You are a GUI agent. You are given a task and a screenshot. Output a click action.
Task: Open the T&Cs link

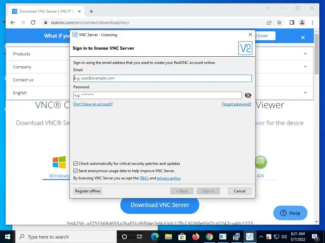point(144,178)
